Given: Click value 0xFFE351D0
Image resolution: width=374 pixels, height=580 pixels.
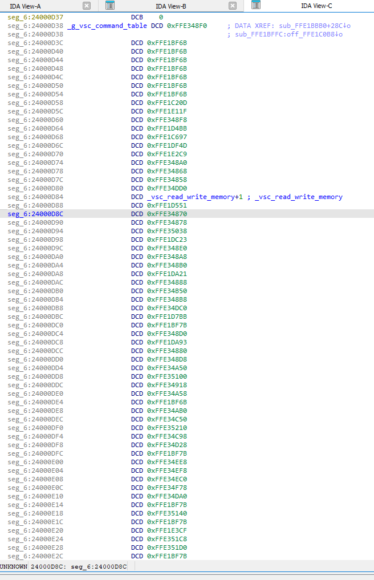Looking at the screenshot, I should pyautogui.click(x=167, y=547).
